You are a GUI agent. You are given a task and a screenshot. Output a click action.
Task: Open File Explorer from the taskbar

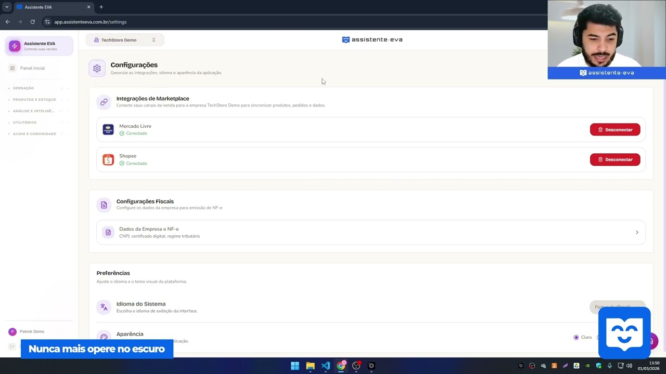(x=310, y=366)
